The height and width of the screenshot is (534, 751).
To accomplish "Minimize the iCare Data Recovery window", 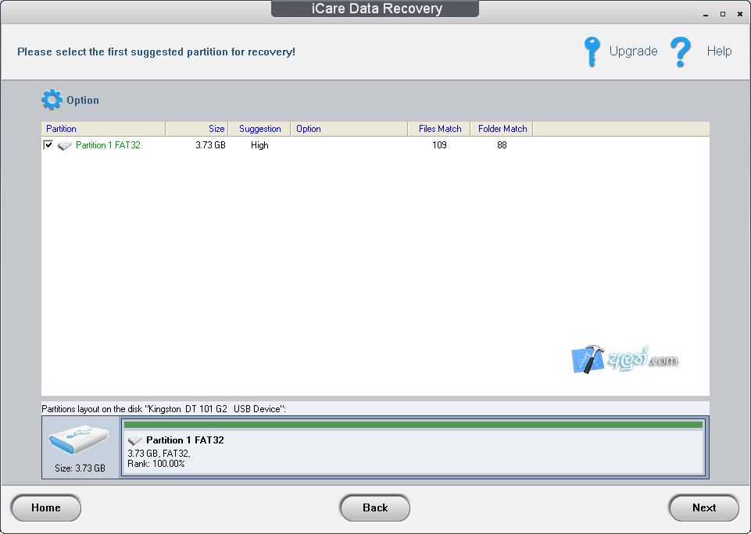I will coord(706,14).
